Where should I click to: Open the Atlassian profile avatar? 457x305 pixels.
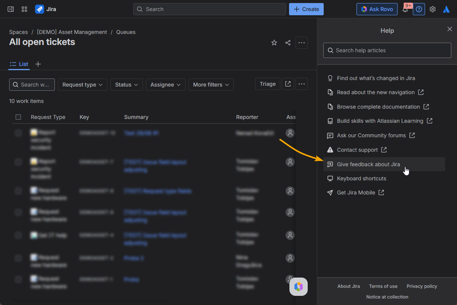point(446,9)
